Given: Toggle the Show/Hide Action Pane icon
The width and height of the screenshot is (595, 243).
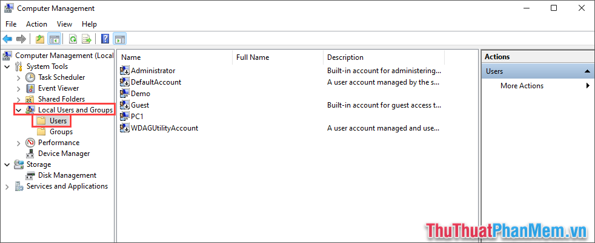Looking at the screenshot, I should [x=120, y=39].
